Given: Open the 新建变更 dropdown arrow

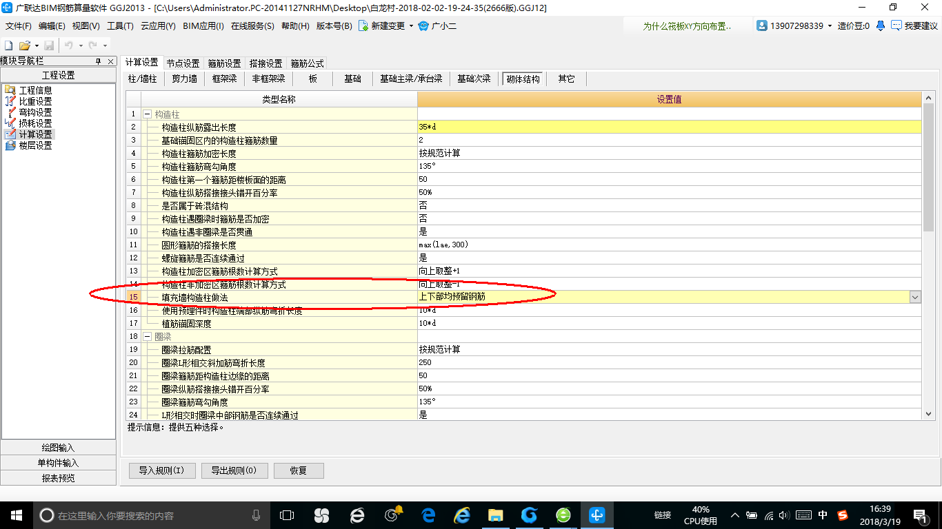Looking at the screenshot, I should click(411, 25).
